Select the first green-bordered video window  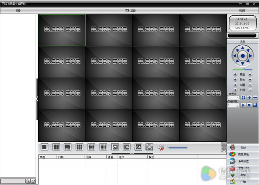coord(62,30)
